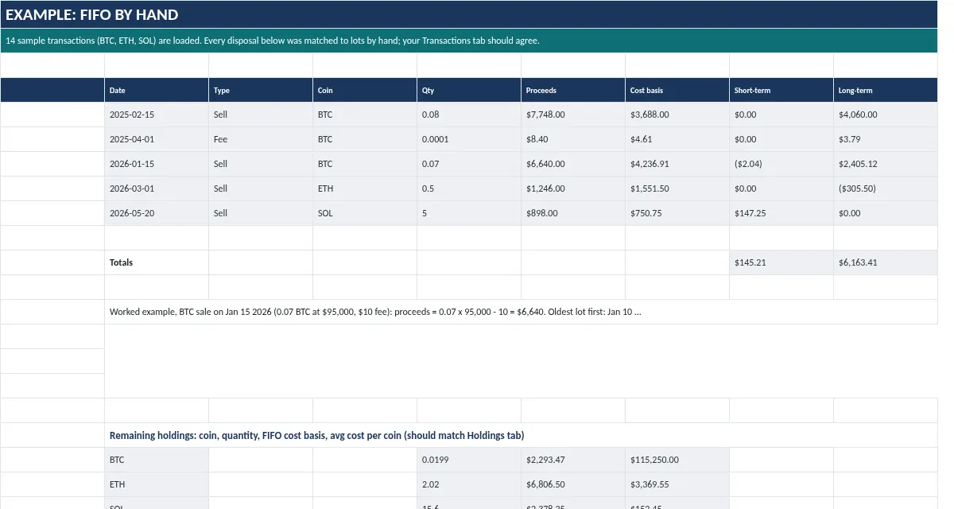Select cost basis value $4,236.91

(677, 164)
